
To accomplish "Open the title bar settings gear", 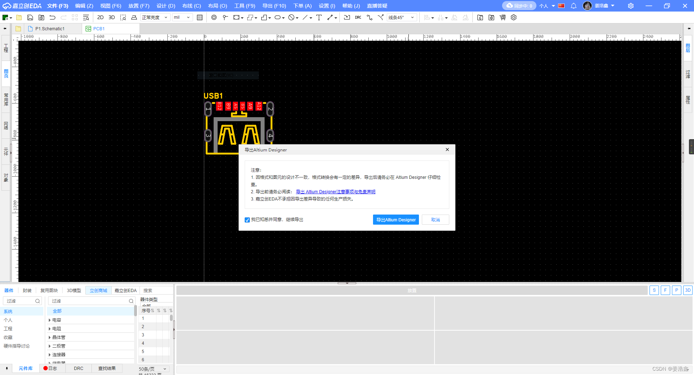I will 631,6.
